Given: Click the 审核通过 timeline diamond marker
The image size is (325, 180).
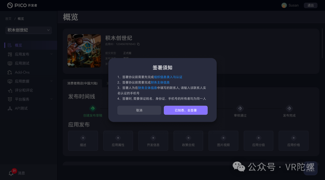Looking at the screenshot, I should (x=240, y=108).
